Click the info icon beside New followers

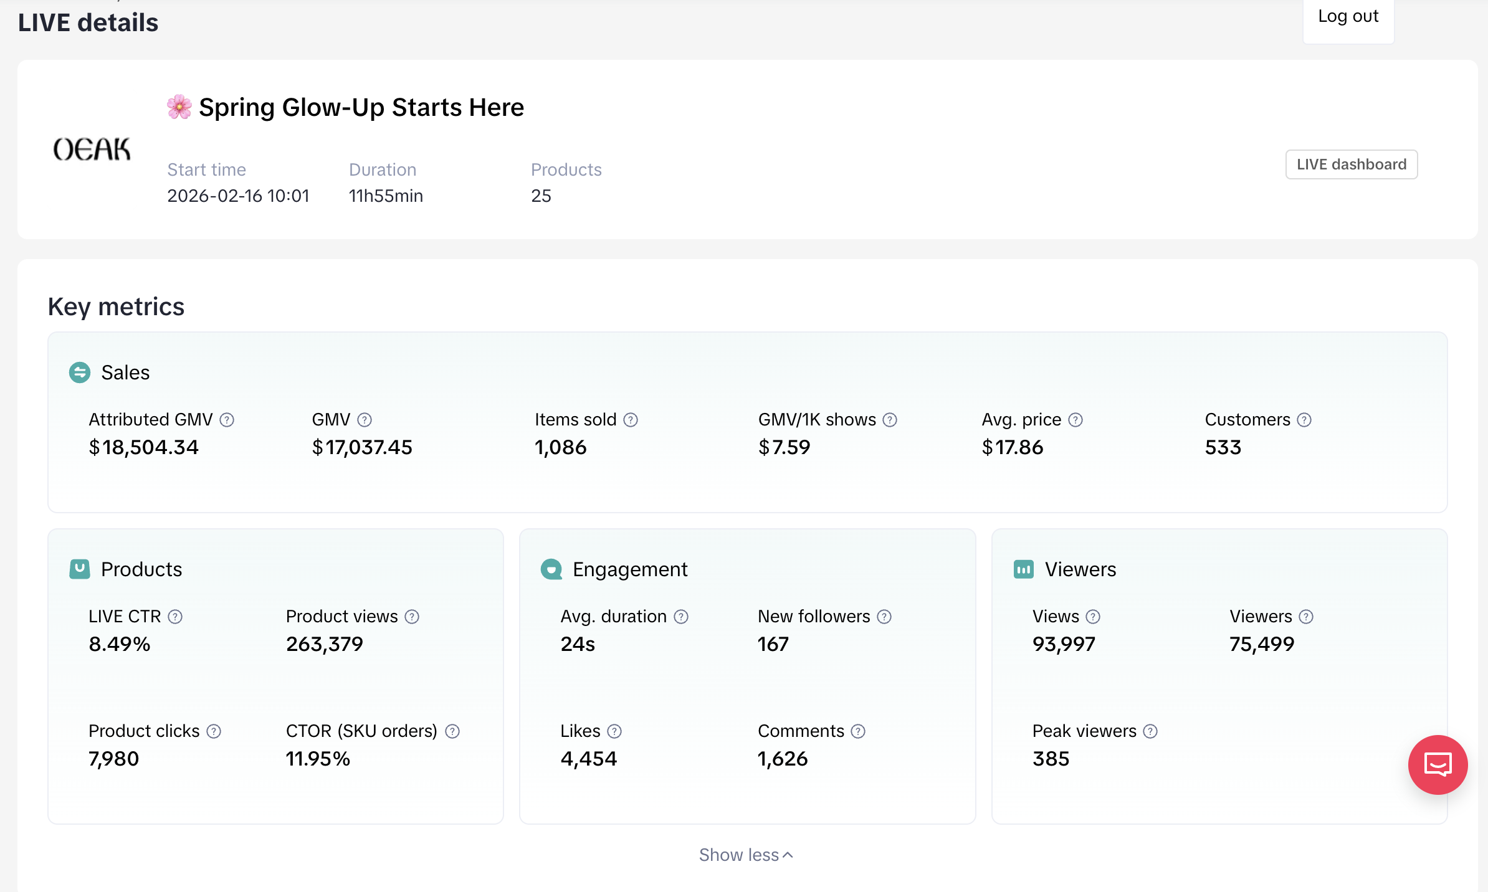(884, 617)
